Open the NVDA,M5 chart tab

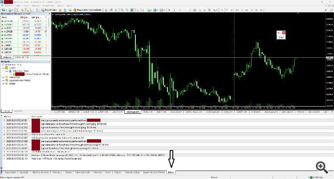point(147,112)
